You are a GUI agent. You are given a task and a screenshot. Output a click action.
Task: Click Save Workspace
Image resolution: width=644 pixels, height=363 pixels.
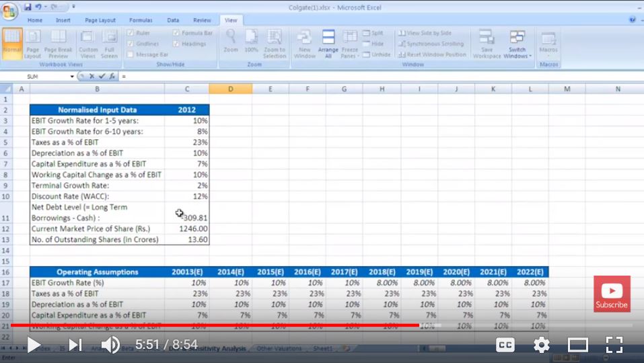(x=487, y=44)
